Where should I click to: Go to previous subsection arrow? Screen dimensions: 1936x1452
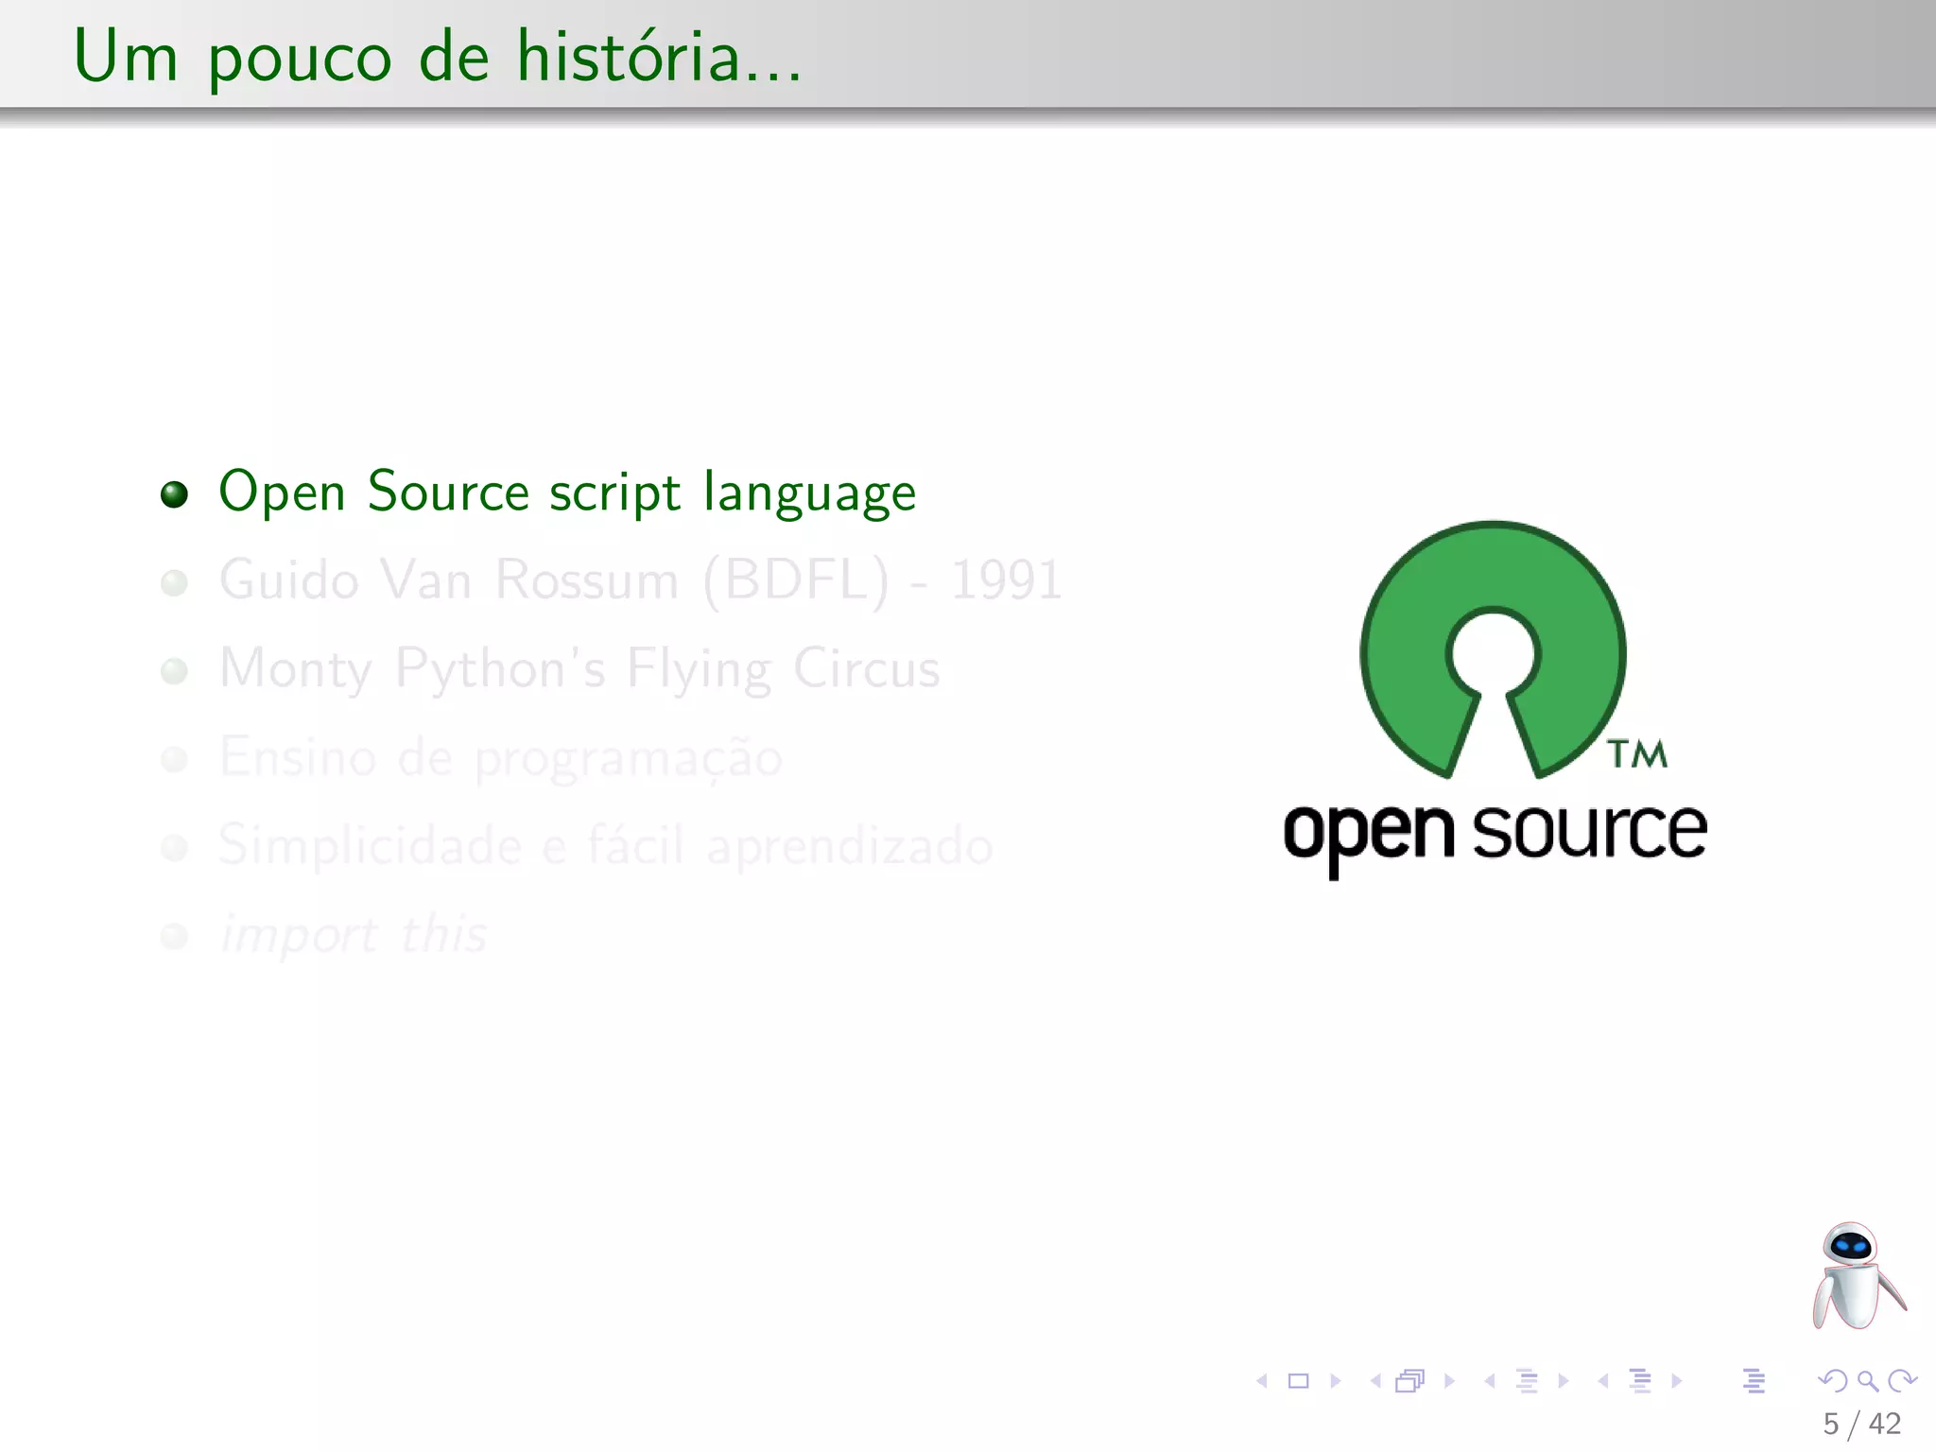tap(1490, 1381)
